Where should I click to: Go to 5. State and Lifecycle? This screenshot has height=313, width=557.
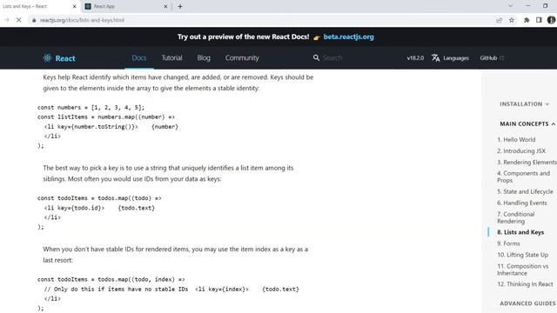(x=525, y=191)
